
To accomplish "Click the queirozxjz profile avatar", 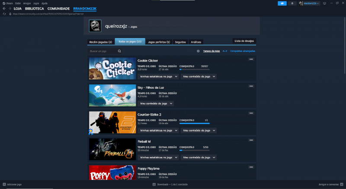I will pos(95,26).
